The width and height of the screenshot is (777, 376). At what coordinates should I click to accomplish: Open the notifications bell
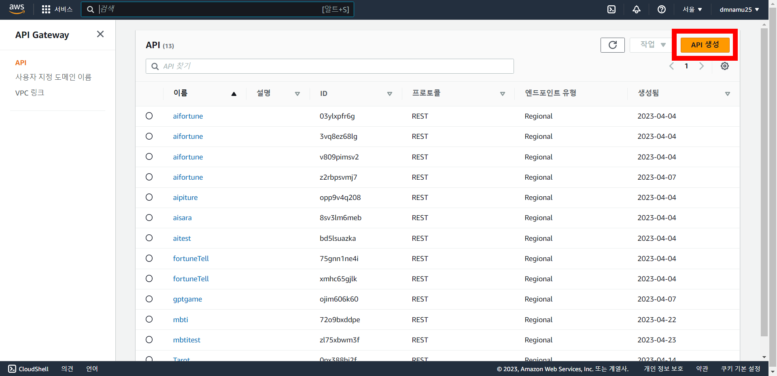pos(637,9)
